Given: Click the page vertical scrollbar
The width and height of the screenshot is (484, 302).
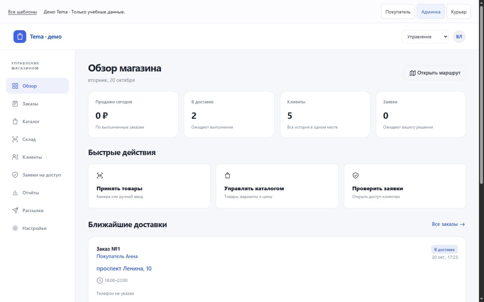Looking at the screenshot, I should 481,95.
